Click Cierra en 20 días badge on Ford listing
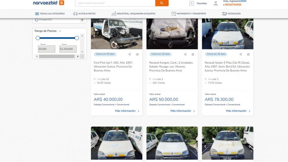The width and height of the screenshot is (288, 162). tap(105, 54)
